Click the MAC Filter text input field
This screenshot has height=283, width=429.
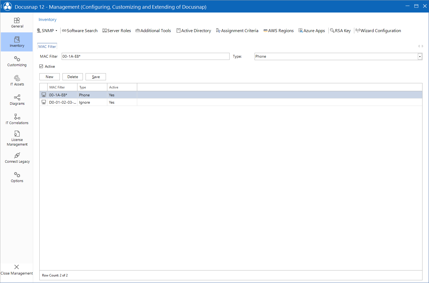coord(145,56)
